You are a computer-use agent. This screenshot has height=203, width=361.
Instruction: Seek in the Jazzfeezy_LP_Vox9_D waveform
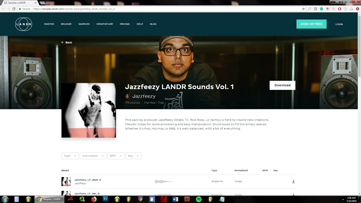[x=164, y=181]
